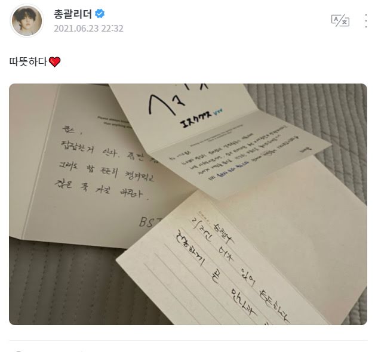Screen dimensions: 375x352
Task: Click the 2021.06.23 22:32 timestamp
Action: point(88,29)
